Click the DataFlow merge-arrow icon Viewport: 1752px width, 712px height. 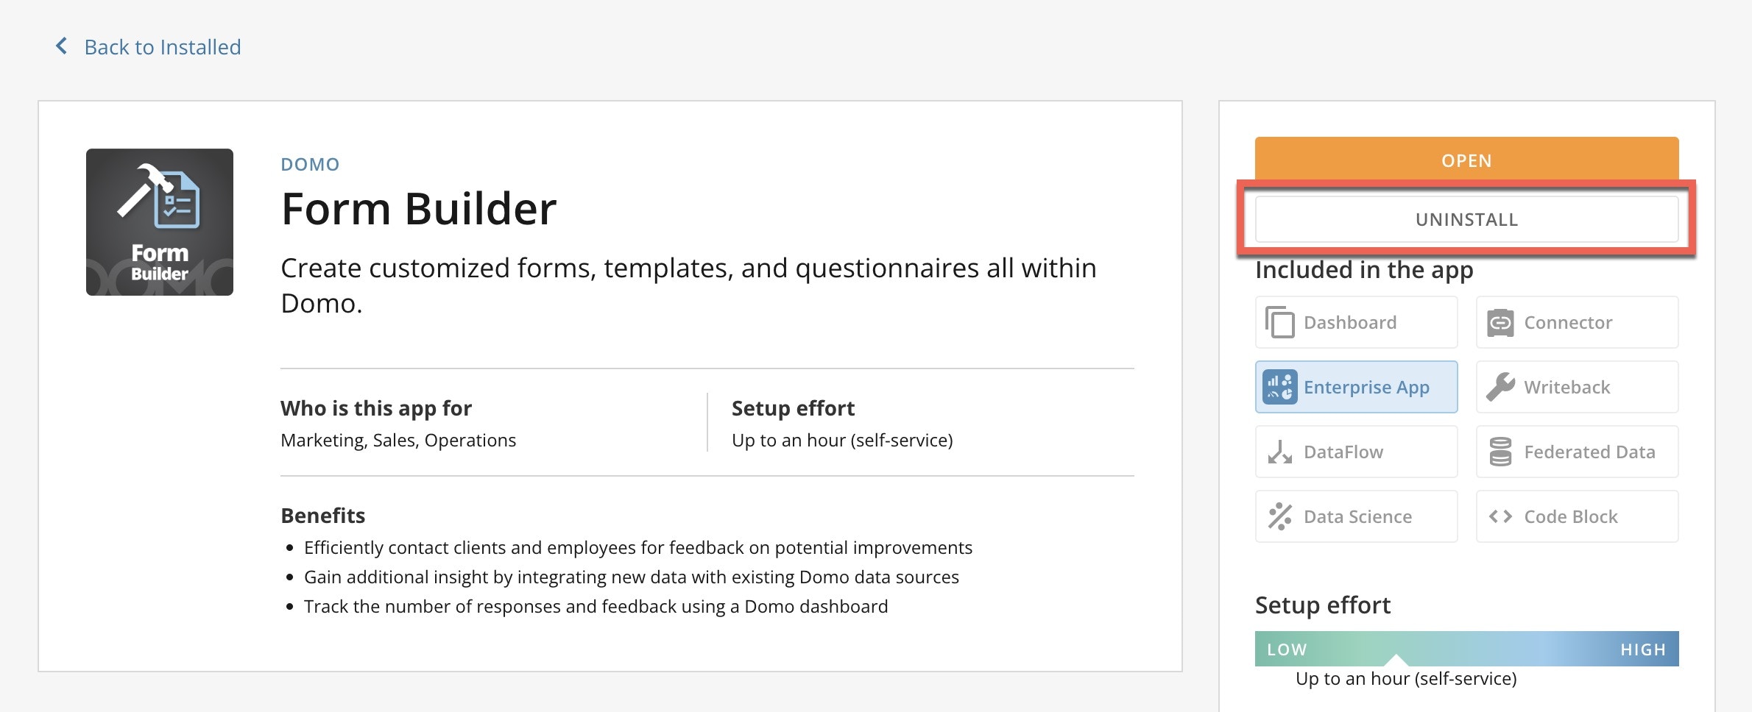[1279, 452]
